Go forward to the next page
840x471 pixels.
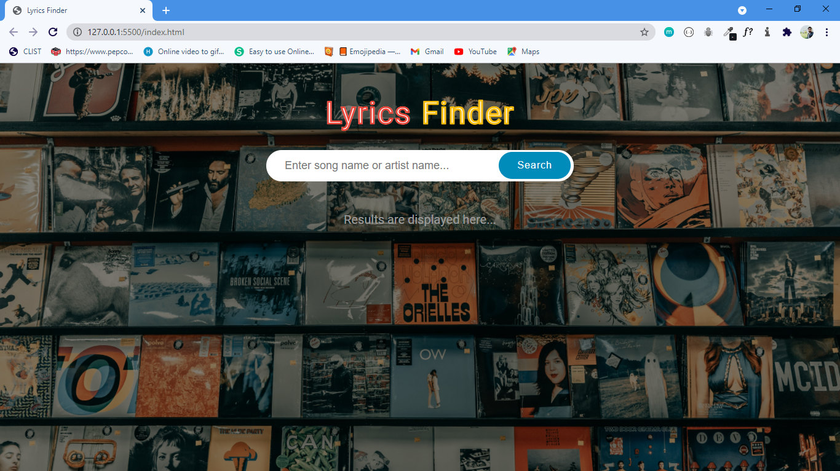tap(33, 32)
